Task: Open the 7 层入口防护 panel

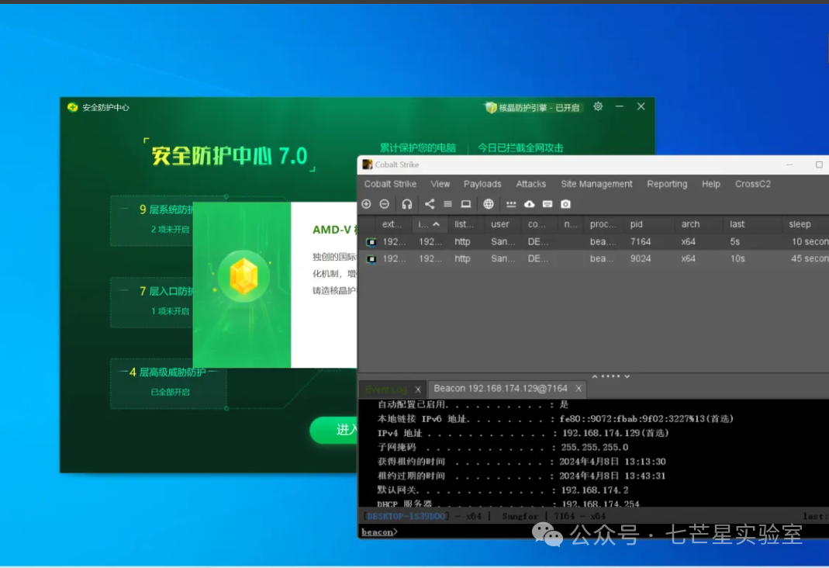Action: coord(152,302)
